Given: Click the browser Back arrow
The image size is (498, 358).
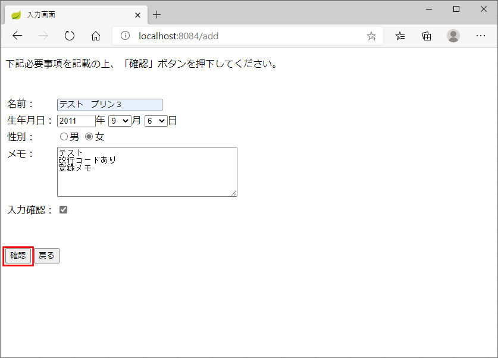Looking at the screenshot, I should pos(17,36).
